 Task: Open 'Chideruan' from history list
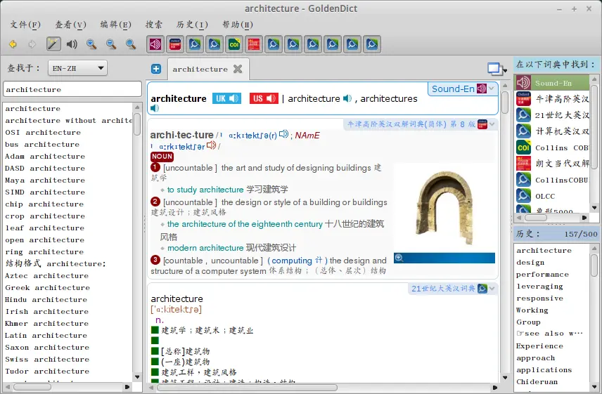pyautogui.click(x=537, y=382)
